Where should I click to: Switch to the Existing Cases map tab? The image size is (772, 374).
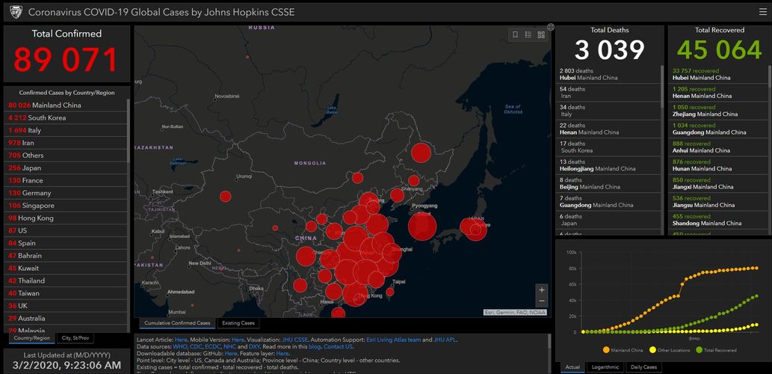[x=238, y=323]
